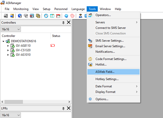The image size is (163, 118).
Task: Open LPRs icon size 16x16 dropdown
Action: click(x=11, y=115)
